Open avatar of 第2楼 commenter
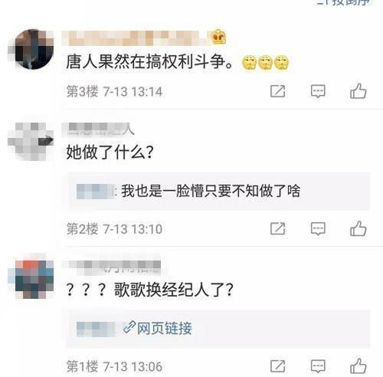The width and height of the screenshot is (383, 377). (31, 141)
